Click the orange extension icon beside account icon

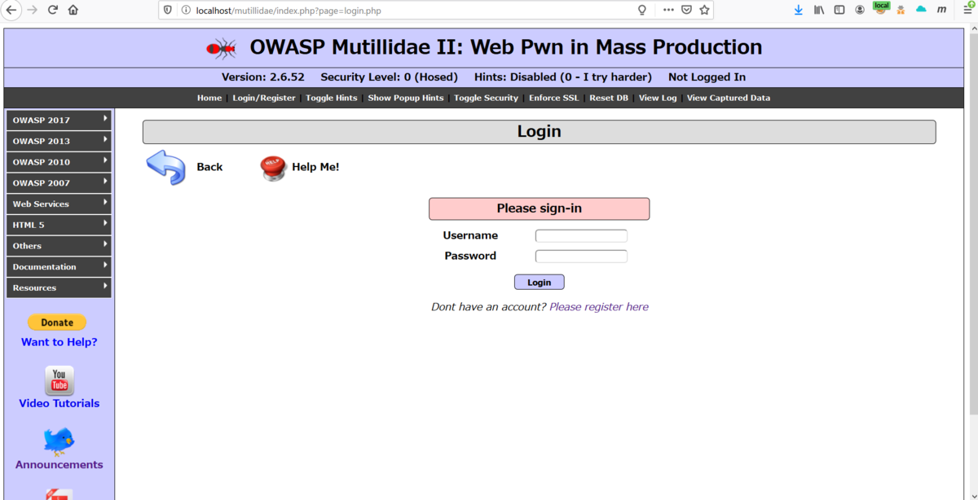pyautogui.click(x=901, y=10)
